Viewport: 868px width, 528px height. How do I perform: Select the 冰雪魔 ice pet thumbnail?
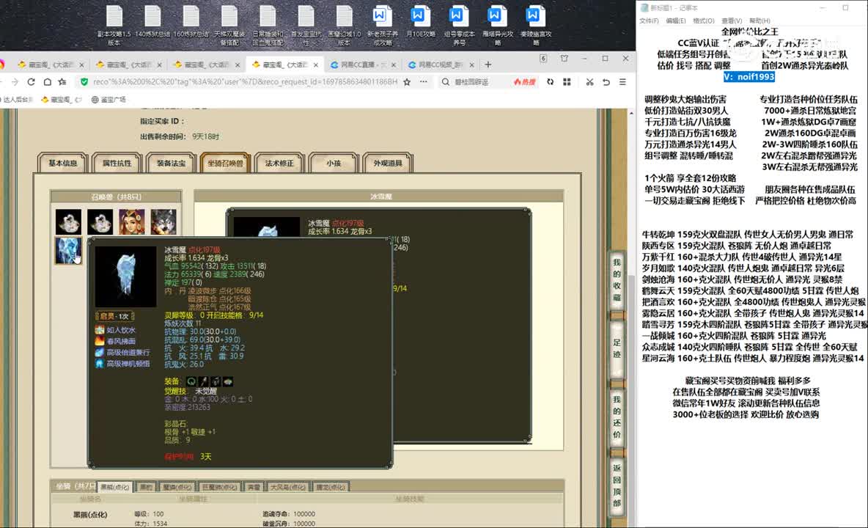tap(68, 250)
